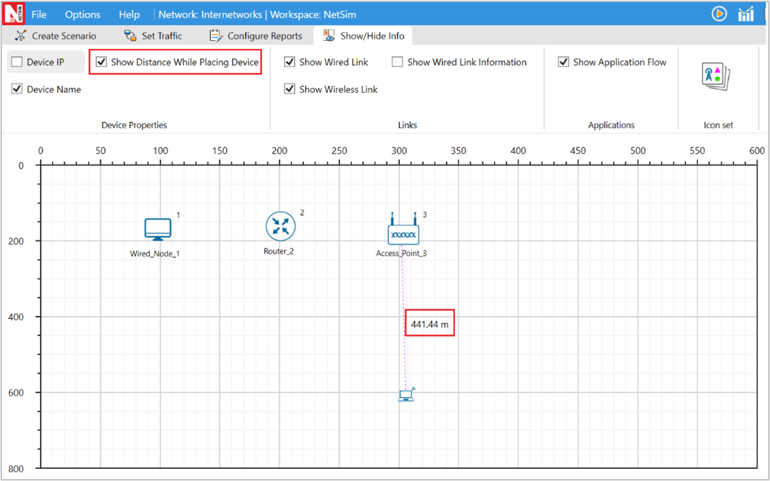Click the Wired_Node_1 label

coord(155,254)
